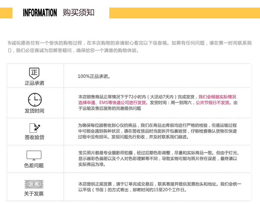Click the line starting 宝贝照片都是专业摄影师拍摄
Viewport: 260px width, 204px height.
(x=159, y=153)
